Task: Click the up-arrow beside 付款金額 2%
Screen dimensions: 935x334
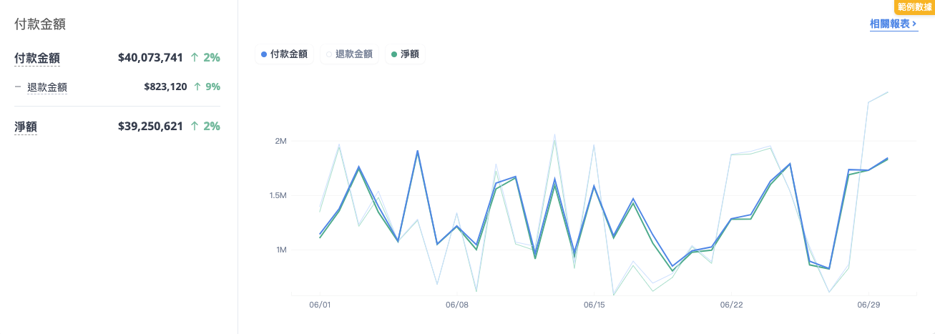Action: 195,57
